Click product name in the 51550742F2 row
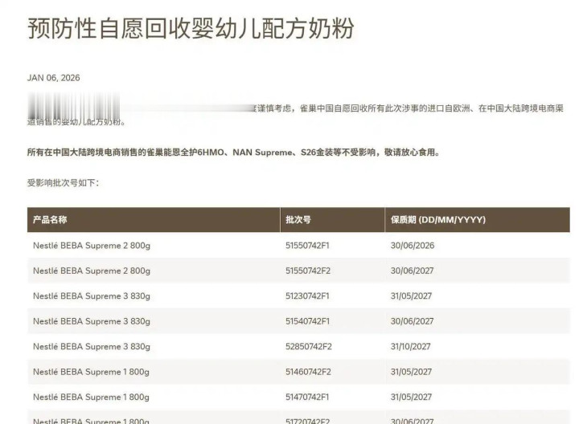 [92, 271]
